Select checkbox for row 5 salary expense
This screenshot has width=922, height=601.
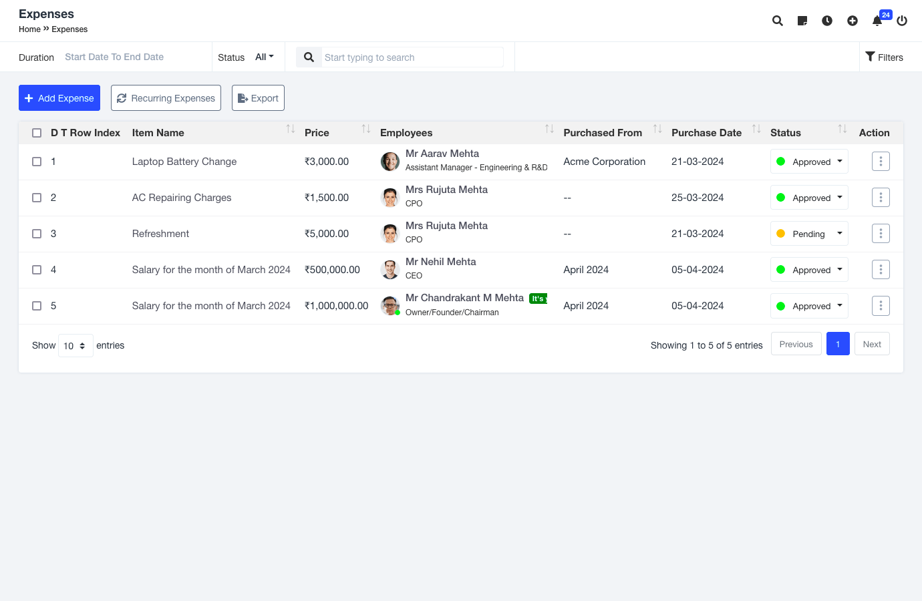(37, 306)
